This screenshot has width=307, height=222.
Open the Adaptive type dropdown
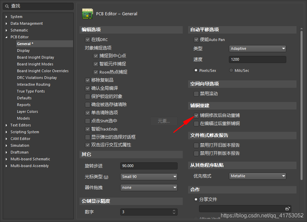[257, 49]
